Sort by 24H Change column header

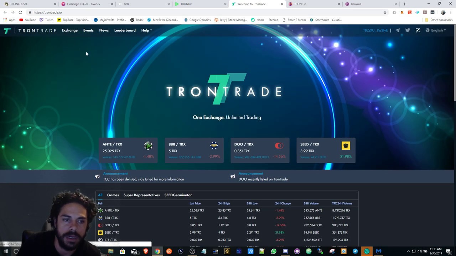pos(283,203)
